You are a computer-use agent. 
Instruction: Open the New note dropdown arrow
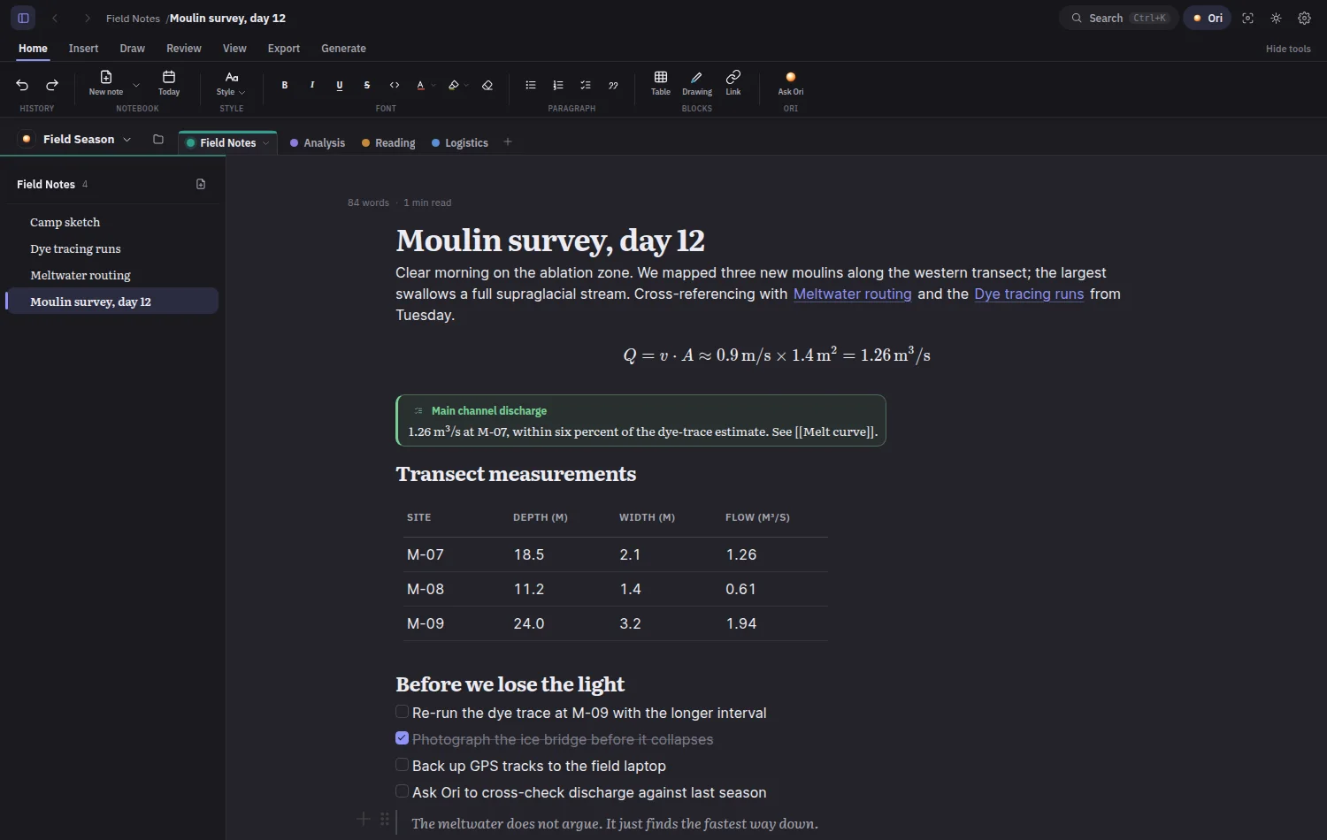(136, 85)
